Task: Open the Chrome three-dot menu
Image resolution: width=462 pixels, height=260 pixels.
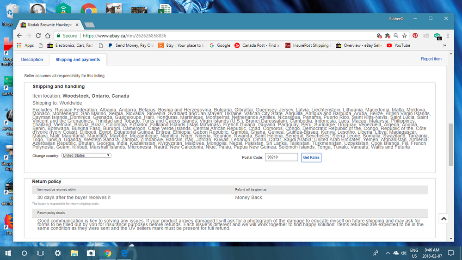Action: click(448, 36)
